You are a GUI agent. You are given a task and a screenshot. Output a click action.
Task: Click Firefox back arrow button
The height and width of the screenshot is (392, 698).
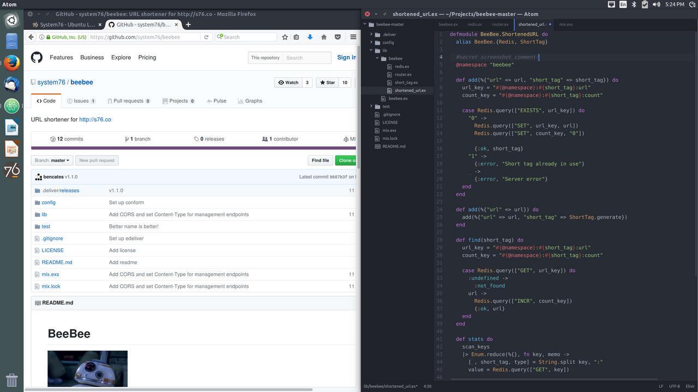coord(31,37)
